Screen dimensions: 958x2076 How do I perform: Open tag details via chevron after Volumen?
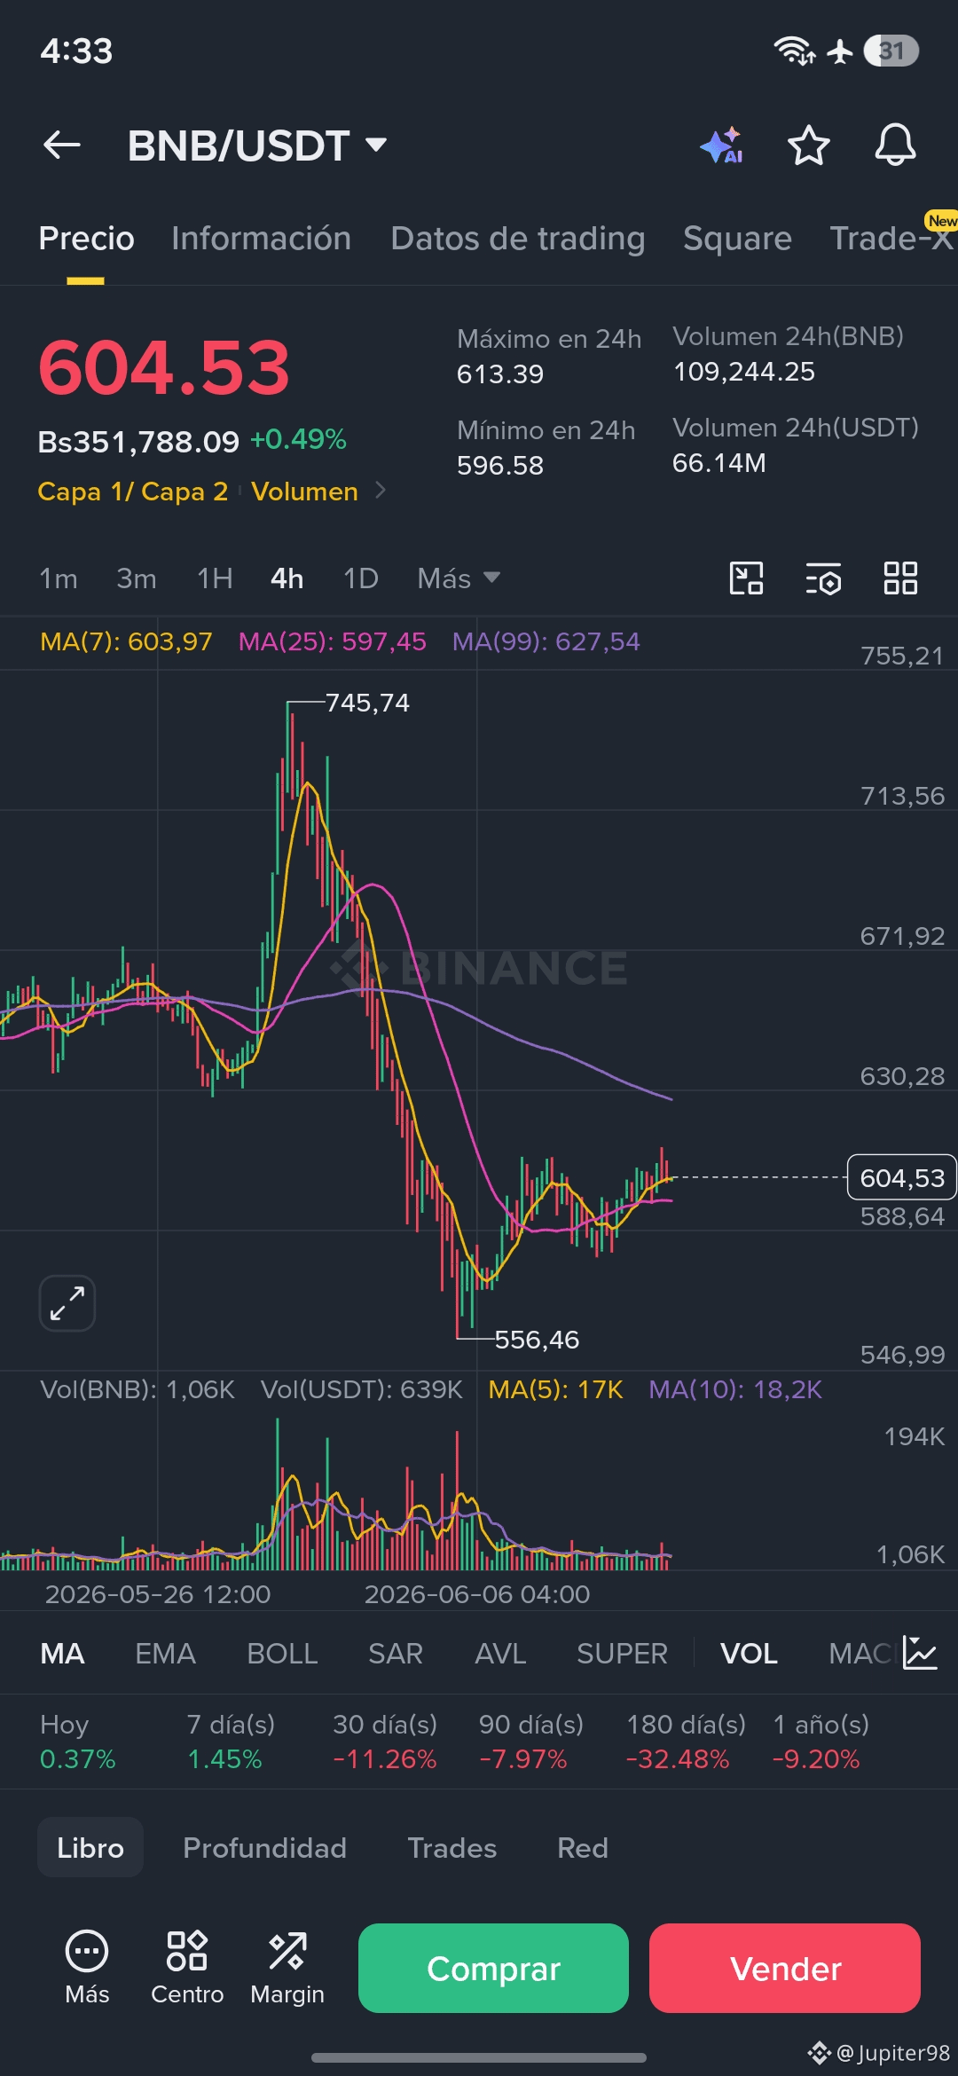coord(381,491)
